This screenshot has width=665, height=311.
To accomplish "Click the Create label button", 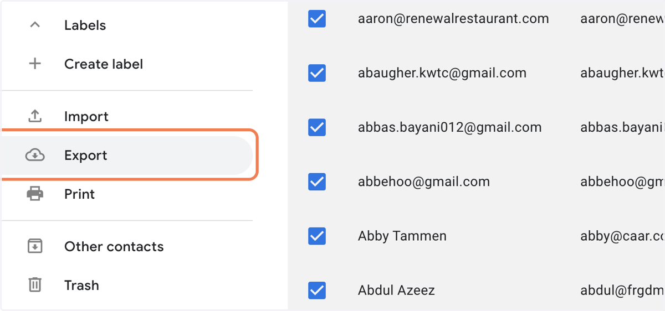I will coord(126,64).
